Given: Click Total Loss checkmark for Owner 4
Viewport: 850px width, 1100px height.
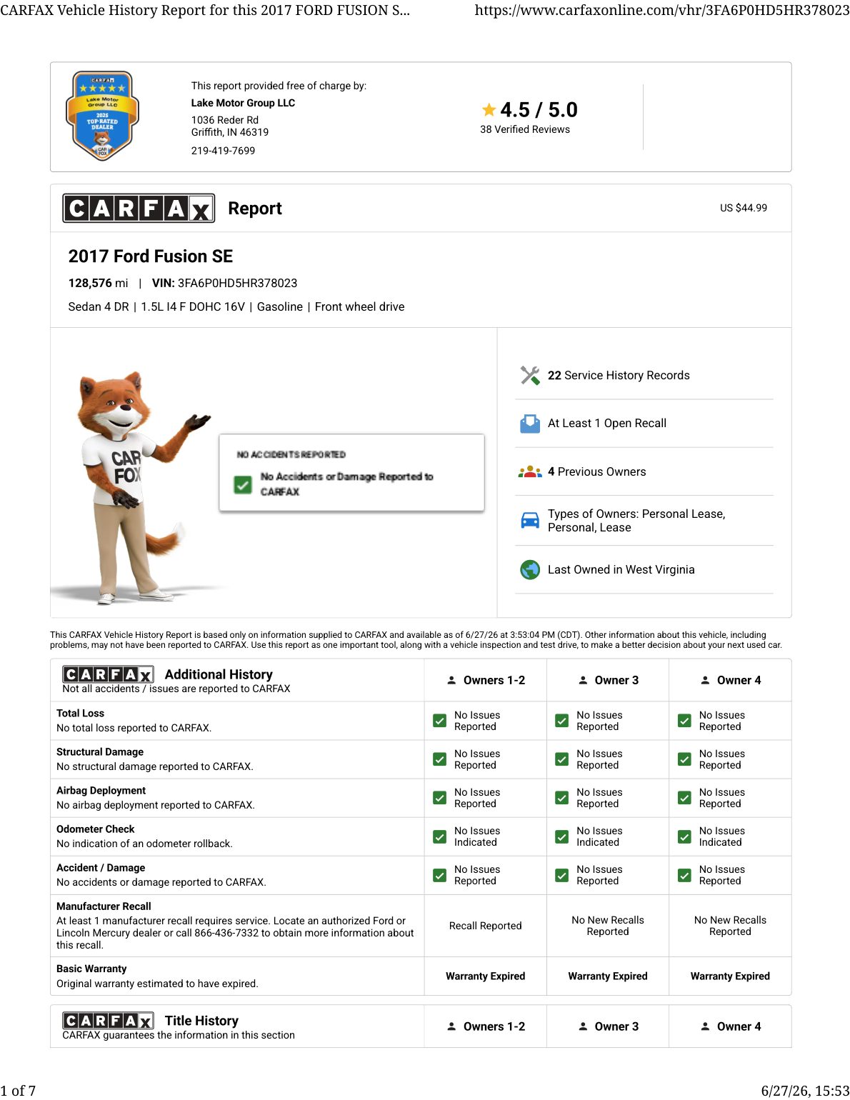Looking at the screenshot, I should pos(684,721).
